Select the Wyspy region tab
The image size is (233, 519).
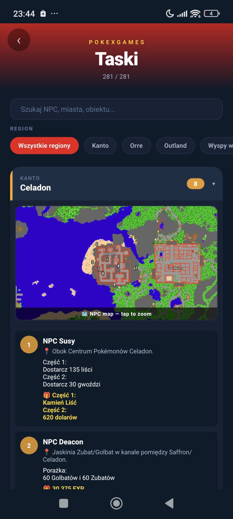[217, 146]
